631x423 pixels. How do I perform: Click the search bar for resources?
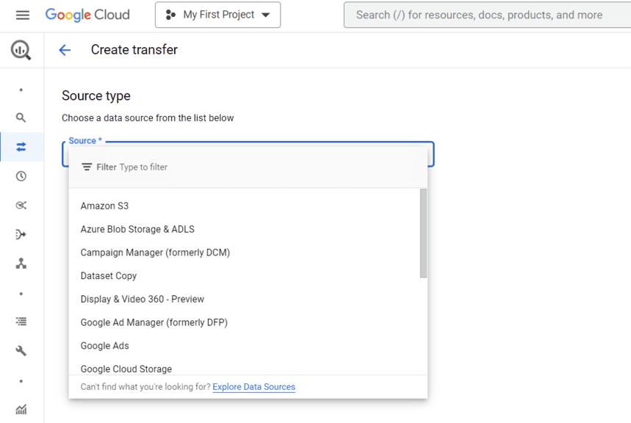[x=487, y=15]
